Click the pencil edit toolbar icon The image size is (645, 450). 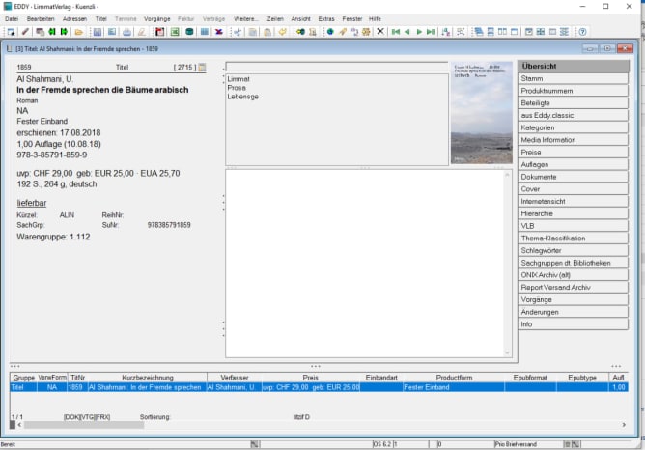click(x=25, y=32)
